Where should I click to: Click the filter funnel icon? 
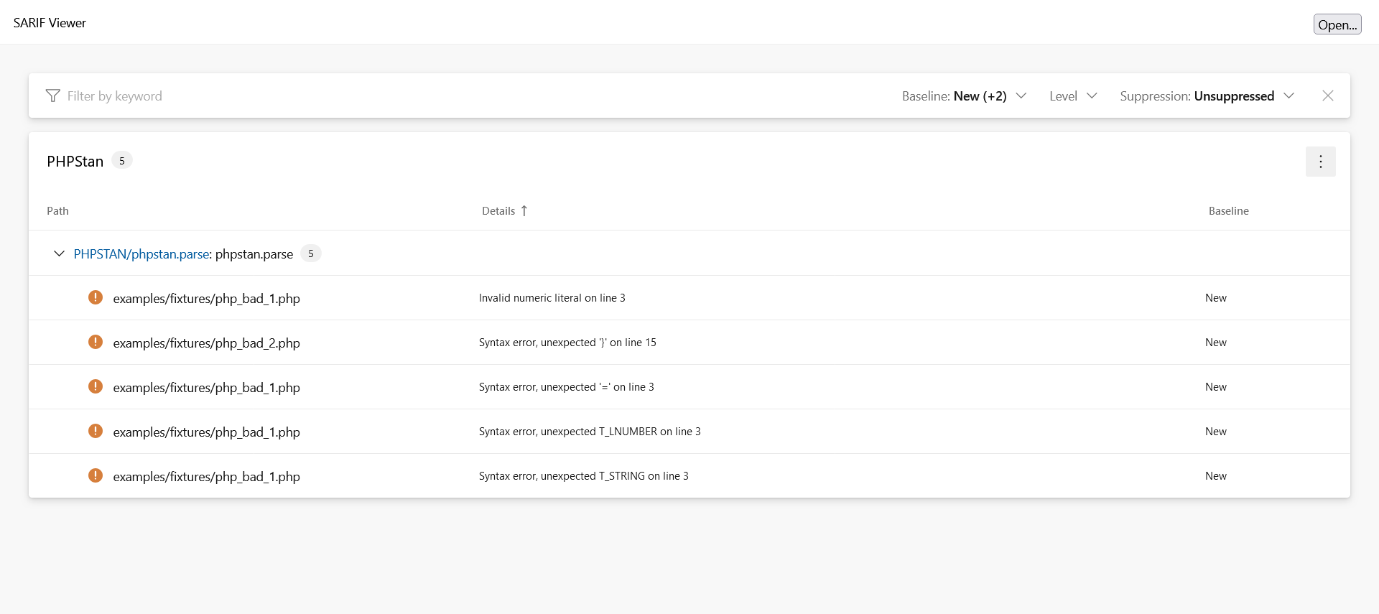coord(52,96)
